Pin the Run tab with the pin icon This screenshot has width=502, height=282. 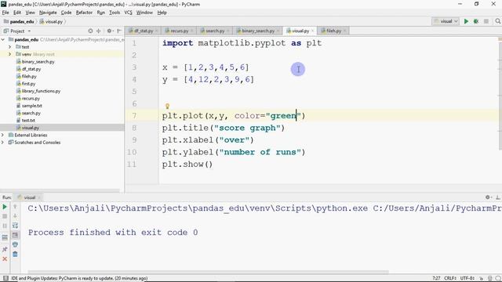click(x=5, y=249)
